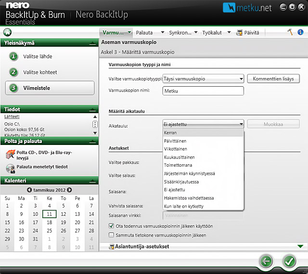Click the Viimeistele step button
308x274 pixels.
coord(50,88)
